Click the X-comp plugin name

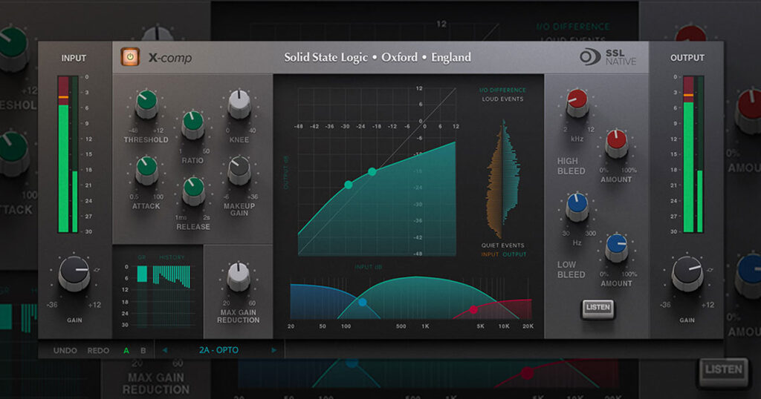click(x=170, y=58)
